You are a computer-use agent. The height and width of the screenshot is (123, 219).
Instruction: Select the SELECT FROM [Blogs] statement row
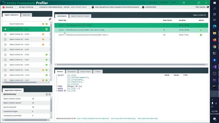point(131,25)
